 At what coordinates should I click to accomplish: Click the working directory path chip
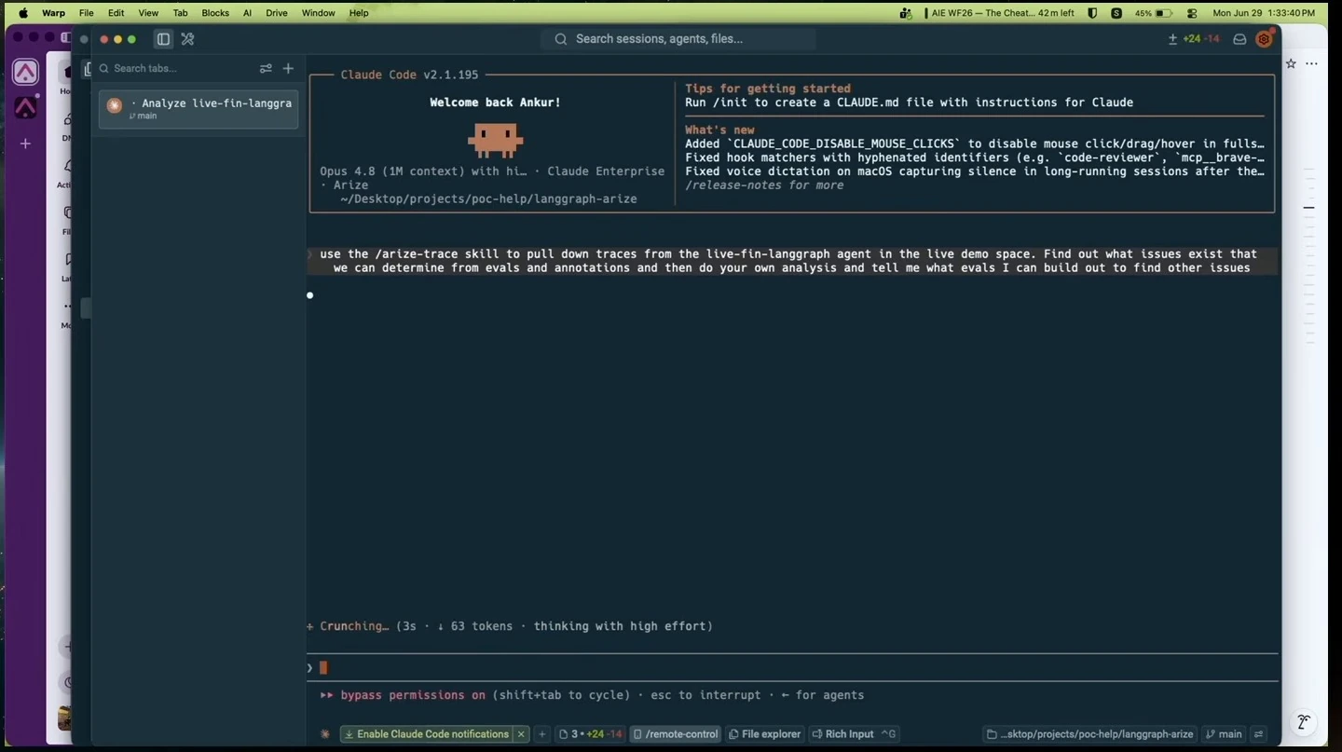tap(1089, 734)
